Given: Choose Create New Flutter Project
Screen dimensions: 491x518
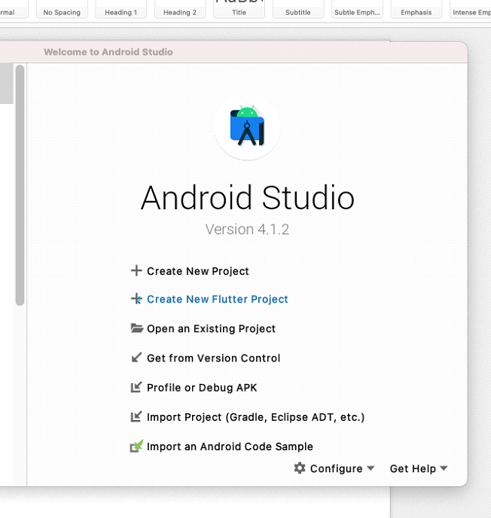Looking at the screenshot, I should [218, 299].
